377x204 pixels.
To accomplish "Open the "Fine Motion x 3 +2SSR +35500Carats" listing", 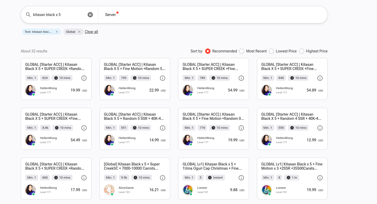I will (292, 166).
